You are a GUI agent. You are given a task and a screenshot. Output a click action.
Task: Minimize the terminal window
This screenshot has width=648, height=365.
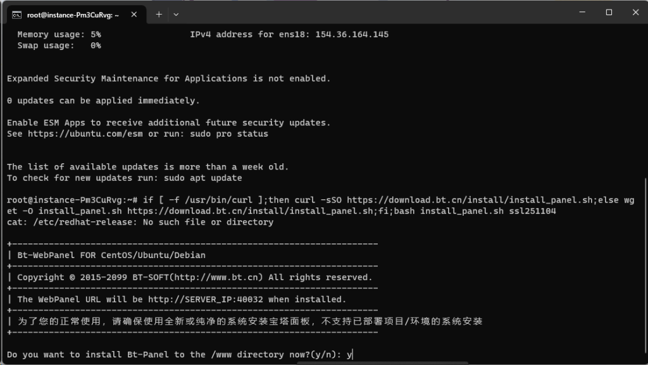pos(580,13)
